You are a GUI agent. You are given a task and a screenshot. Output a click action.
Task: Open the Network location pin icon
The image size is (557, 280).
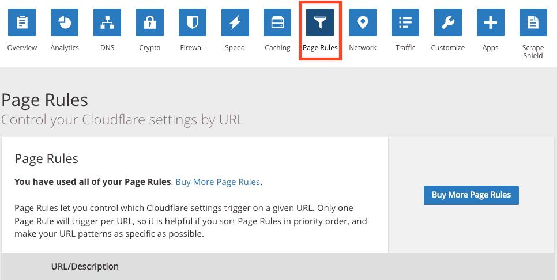point(363,22)
